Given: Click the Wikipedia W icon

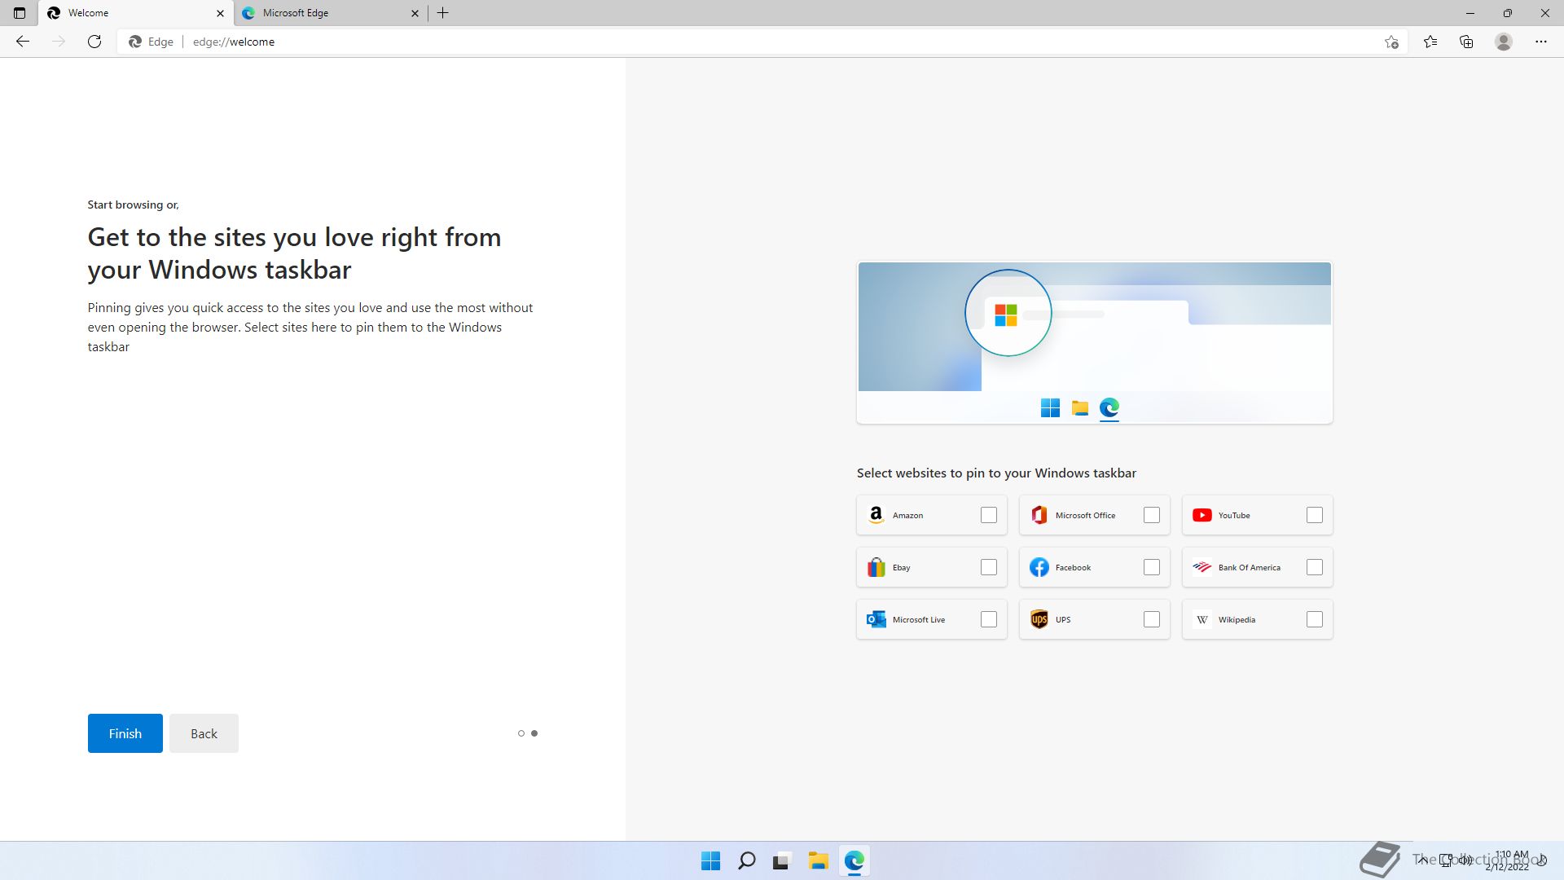Looking at the screenshot, I should tap(1202, 619).
